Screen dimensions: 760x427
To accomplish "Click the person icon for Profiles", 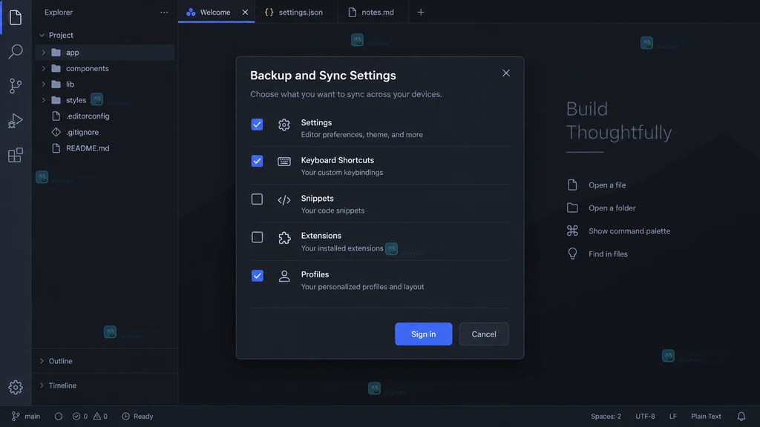I will coord(284,276).
